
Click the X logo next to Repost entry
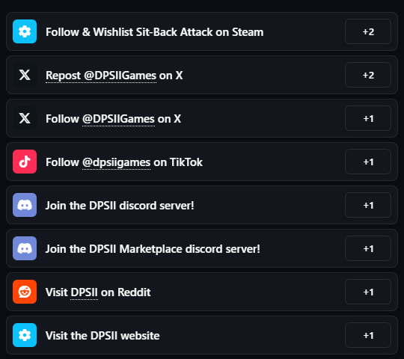(25, 75)
